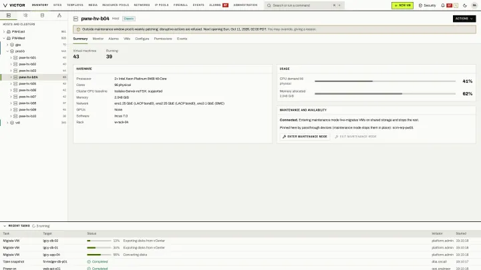Click the CPU demand usage bar
This screenshot has height=270, width=481.
tap(385, 81)
